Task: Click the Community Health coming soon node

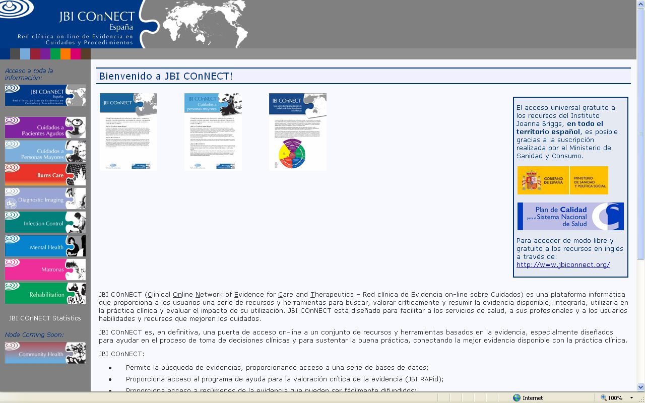Action: [x=45, y=353]
